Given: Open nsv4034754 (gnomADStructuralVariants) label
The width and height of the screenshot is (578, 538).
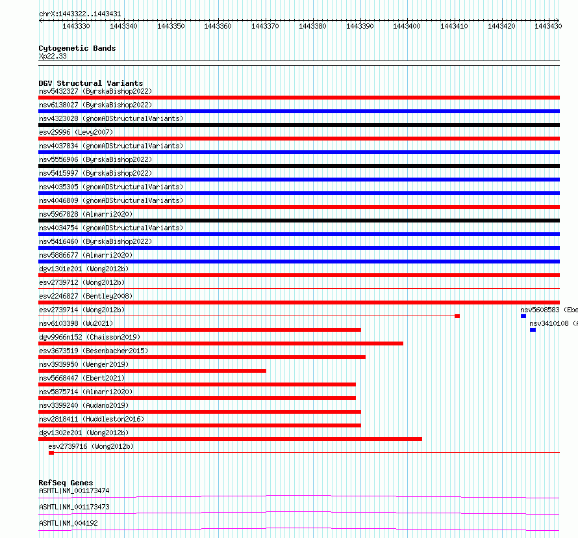Looking at the screenshot, I should point(111,228).
